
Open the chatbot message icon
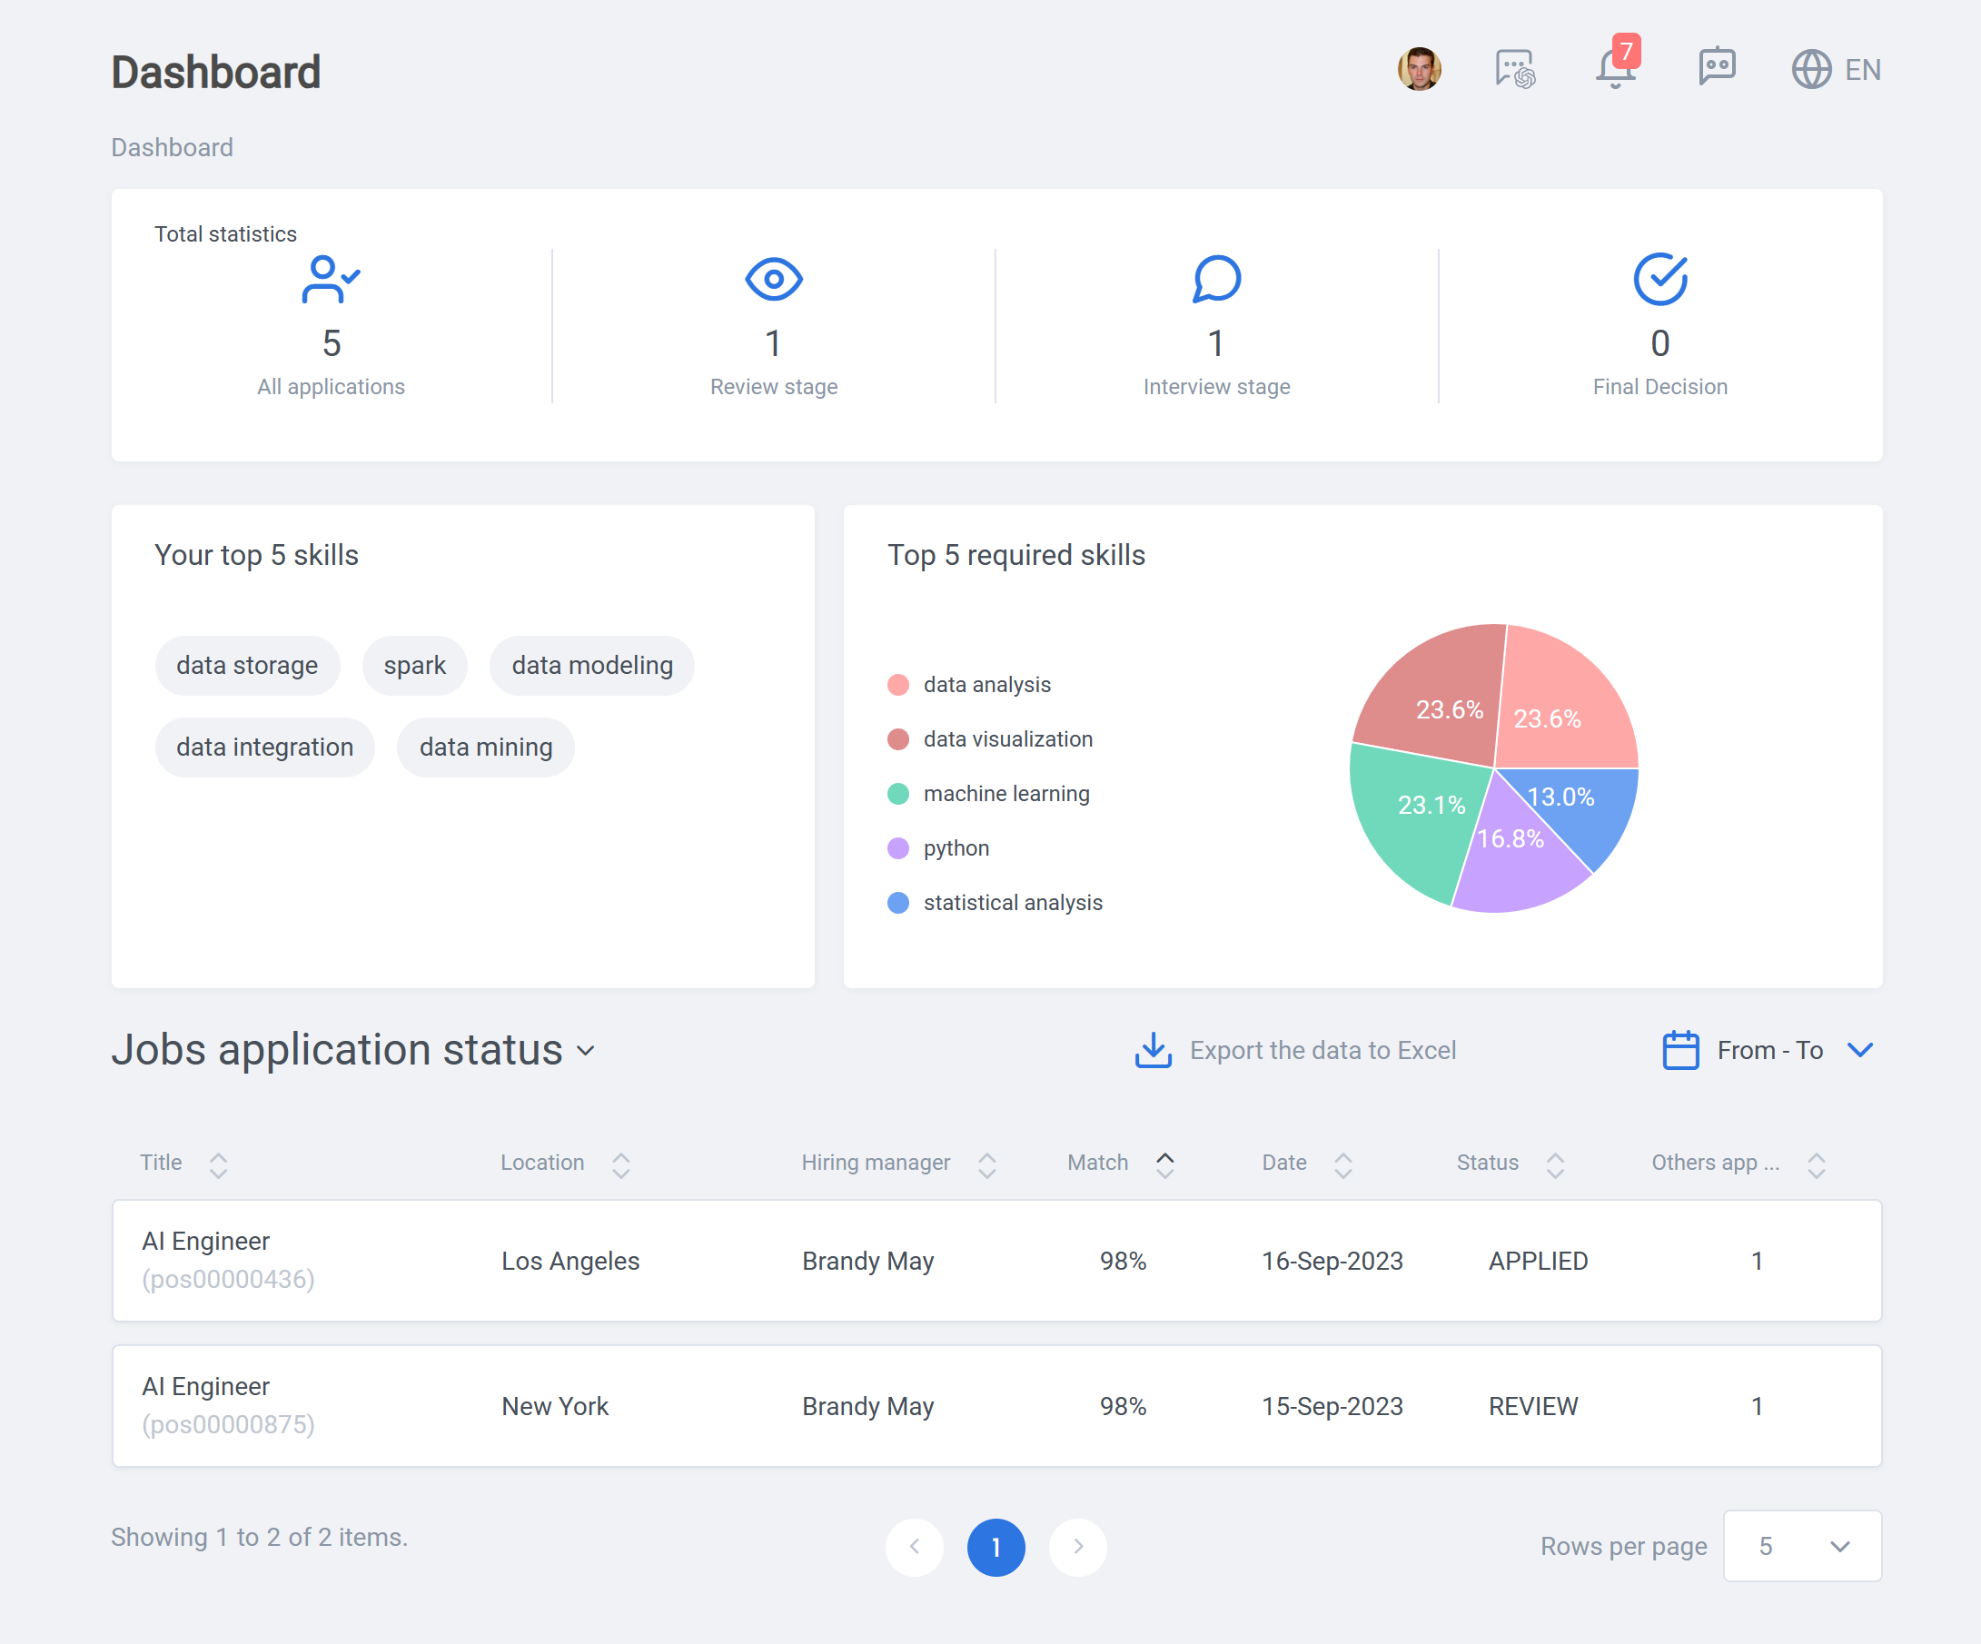[x=1717, y=67]
